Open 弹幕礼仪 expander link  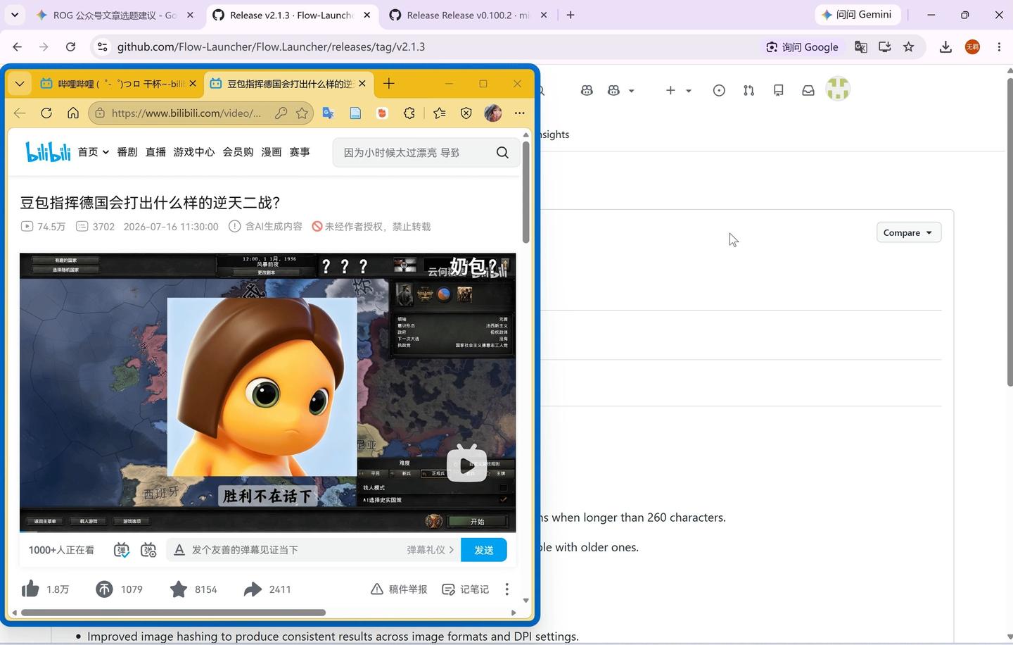[x=430, y=550]
